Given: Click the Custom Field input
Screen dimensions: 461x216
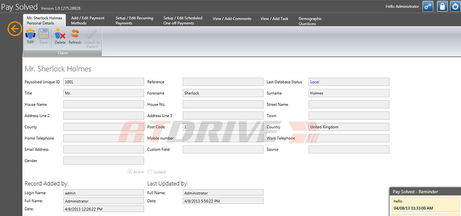Looking at the screenshot, I should click(223, 149).
